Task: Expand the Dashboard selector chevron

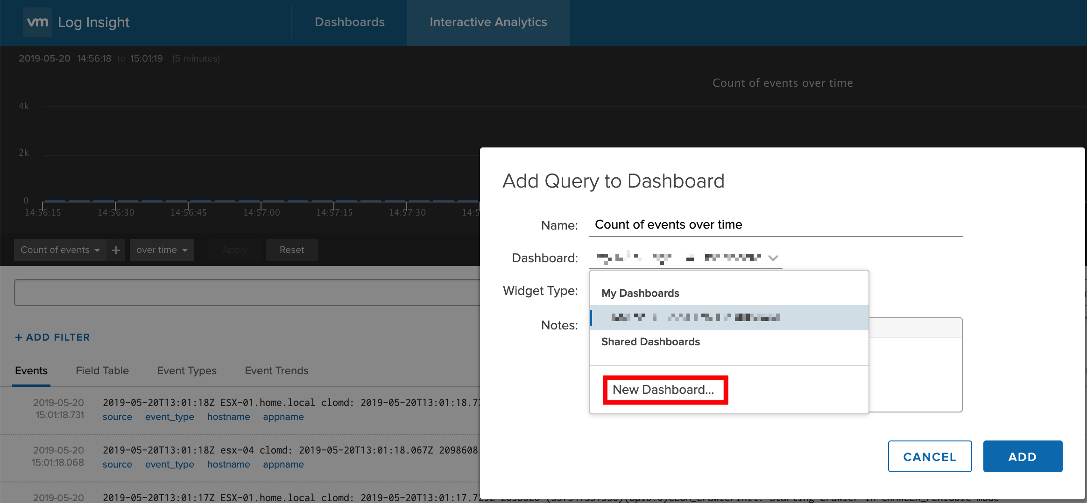Action: click(773, 258)
